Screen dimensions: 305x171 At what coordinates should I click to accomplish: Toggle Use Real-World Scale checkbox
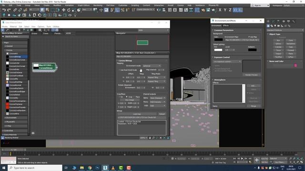click(x=120, y=70)
